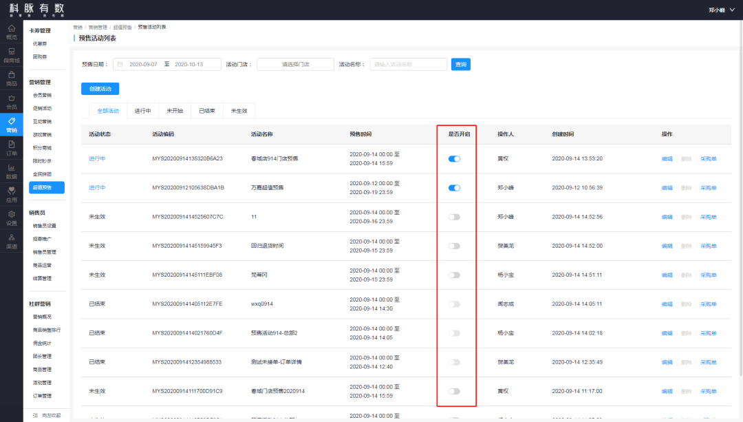Click the 科脉有数 logo
The height and width of the screenshot is (422, 743).
(36, 9)
